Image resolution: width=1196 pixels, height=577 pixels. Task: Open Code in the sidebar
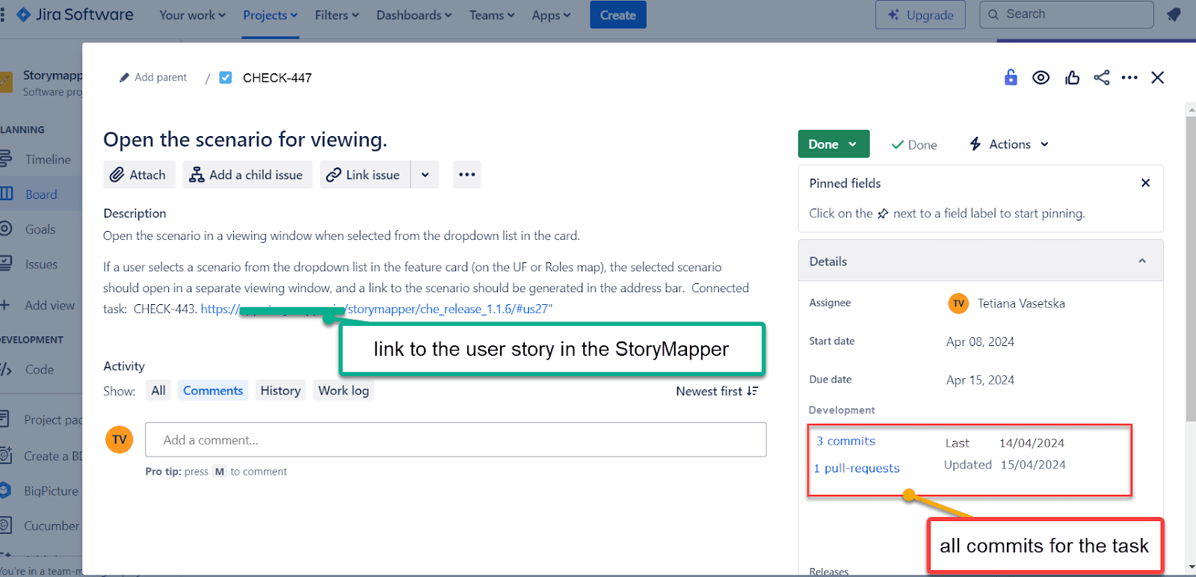39,370
